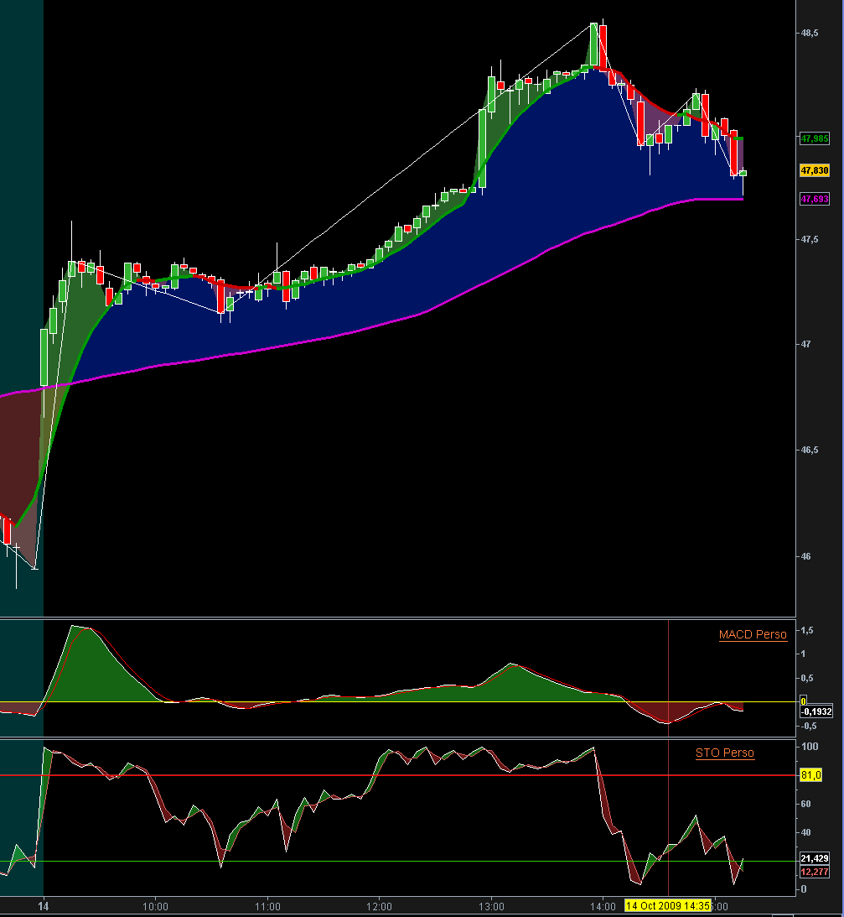Click the 47,5 price axis label
The height and width of the screenshot is (917, 844).
click(x=810, y=239)
